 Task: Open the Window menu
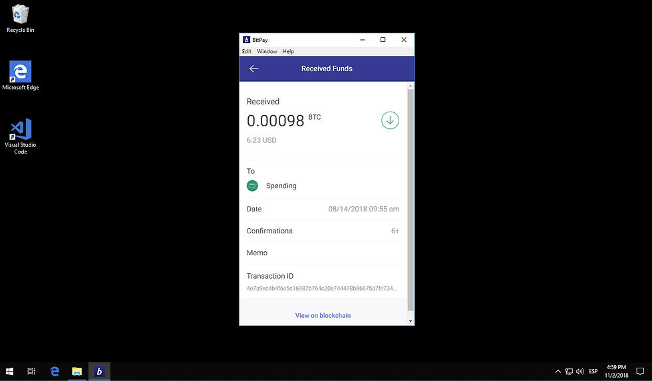tap(267, 51)
